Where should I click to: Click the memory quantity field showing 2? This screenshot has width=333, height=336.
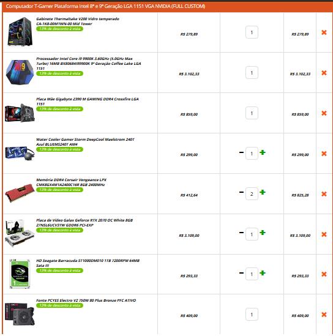[252, 194]
